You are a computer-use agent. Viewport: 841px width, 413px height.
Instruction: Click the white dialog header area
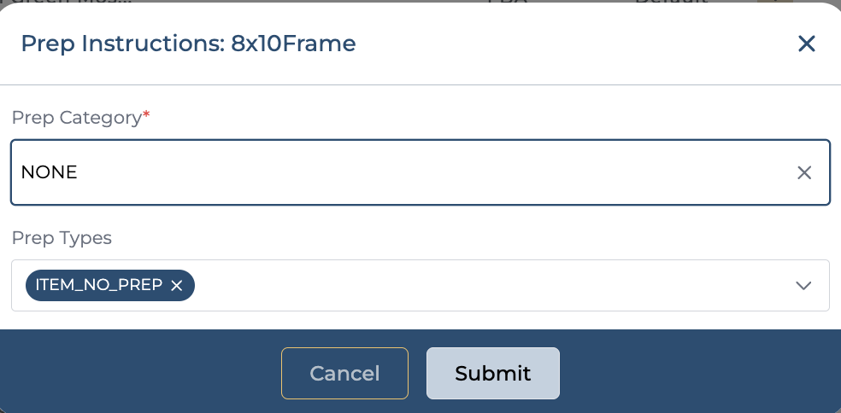(581, 44)
